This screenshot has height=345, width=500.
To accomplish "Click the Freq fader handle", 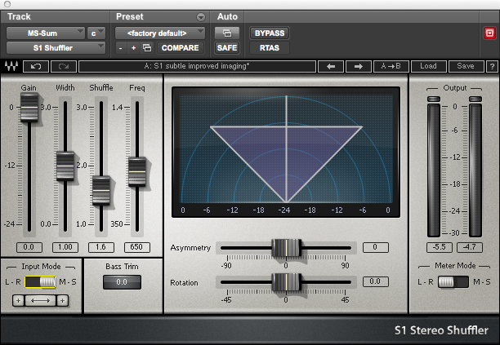I will (x=137, y=171).
